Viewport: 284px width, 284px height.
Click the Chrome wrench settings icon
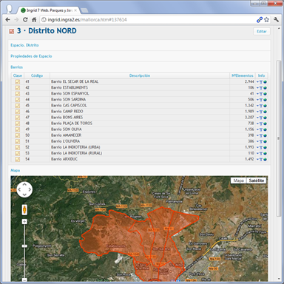276,19
